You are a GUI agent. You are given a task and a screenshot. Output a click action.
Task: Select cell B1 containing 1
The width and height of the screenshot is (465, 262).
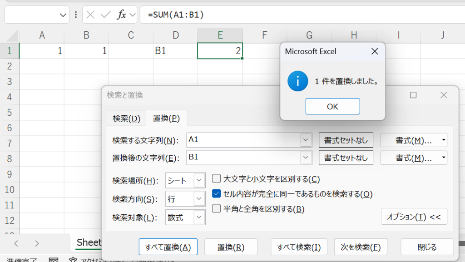pyautogui.click(x=86, y=51)
